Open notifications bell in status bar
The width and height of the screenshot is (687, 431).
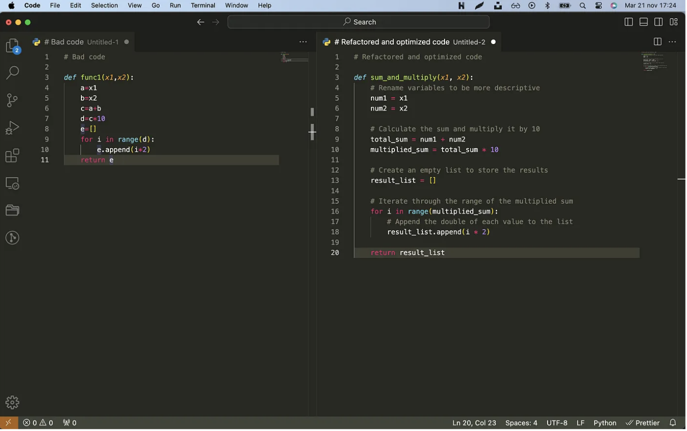[x=673, y=423]
